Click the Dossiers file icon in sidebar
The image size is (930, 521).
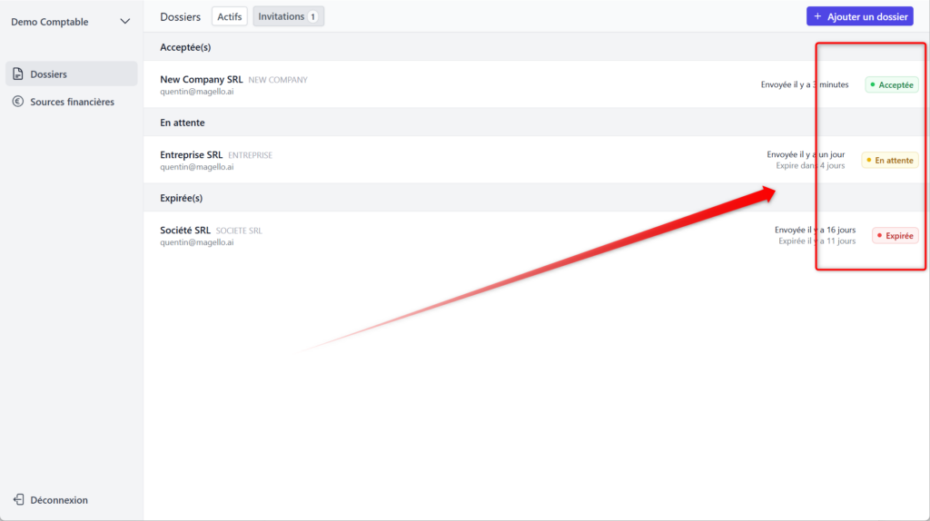pos(18,74)
